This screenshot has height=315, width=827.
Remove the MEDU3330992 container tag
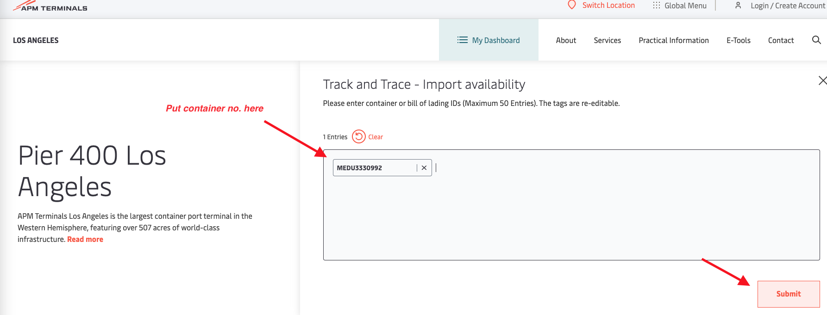point(424,168)
